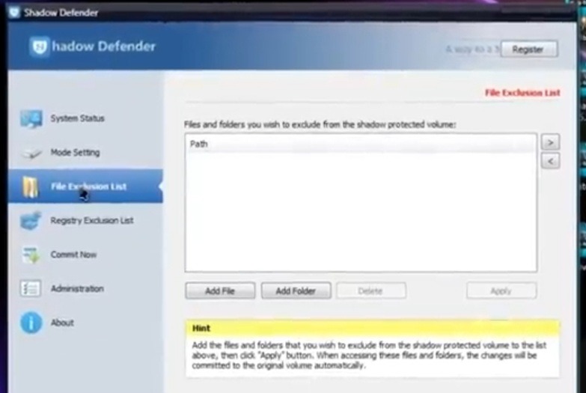Click the yellow Hint header
This screenshot has width=586, height=393.
tap(373, 329)
